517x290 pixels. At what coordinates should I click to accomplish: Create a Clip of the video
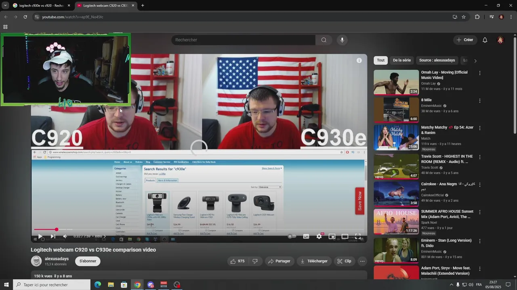[344, 261]
